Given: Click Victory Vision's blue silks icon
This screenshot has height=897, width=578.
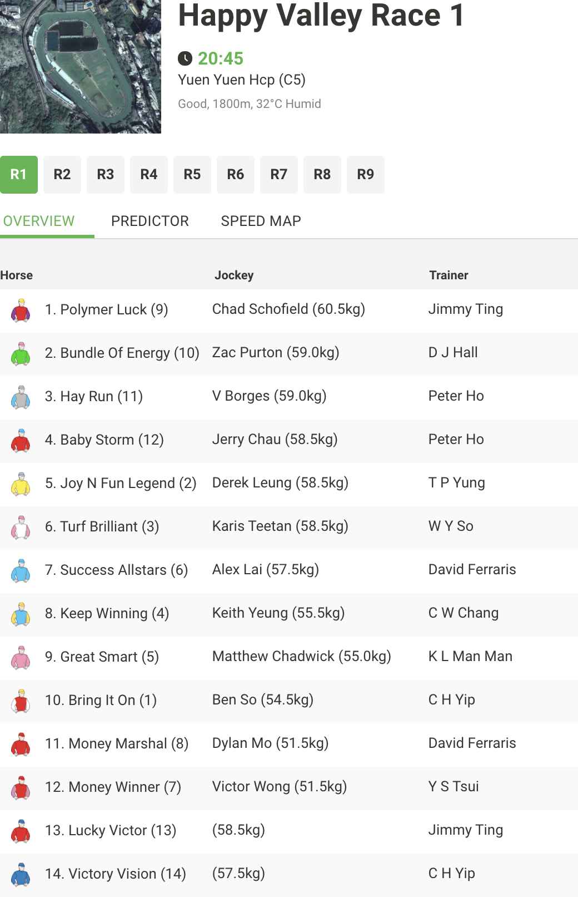Looking at the screenshot, I should click(x=21, y=874).
